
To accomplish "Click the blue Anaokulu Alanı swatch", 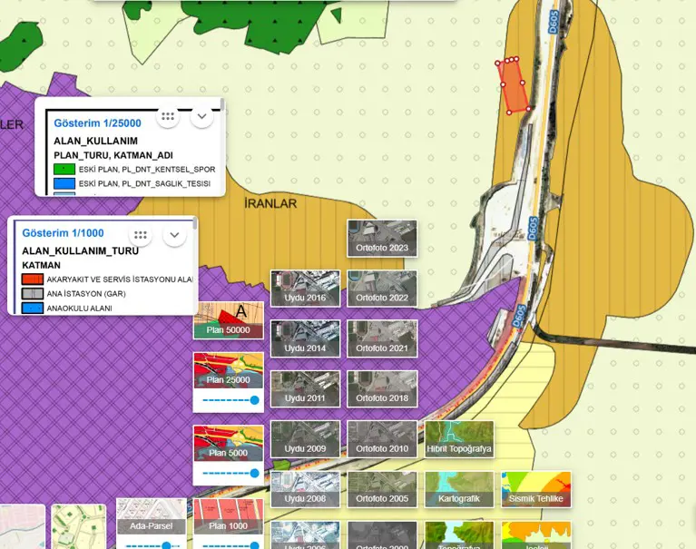I will coord(33,308).
